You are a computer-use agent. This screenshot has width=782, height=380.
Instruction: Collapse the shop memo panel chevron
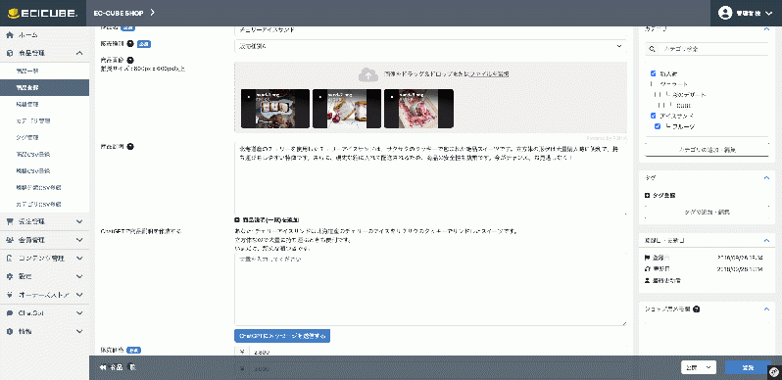coord(766,309)
